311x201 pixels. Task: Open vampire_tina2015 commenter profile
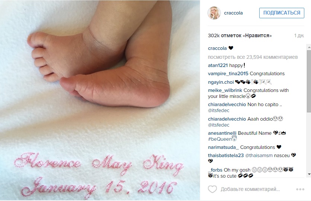click(228, 74)
